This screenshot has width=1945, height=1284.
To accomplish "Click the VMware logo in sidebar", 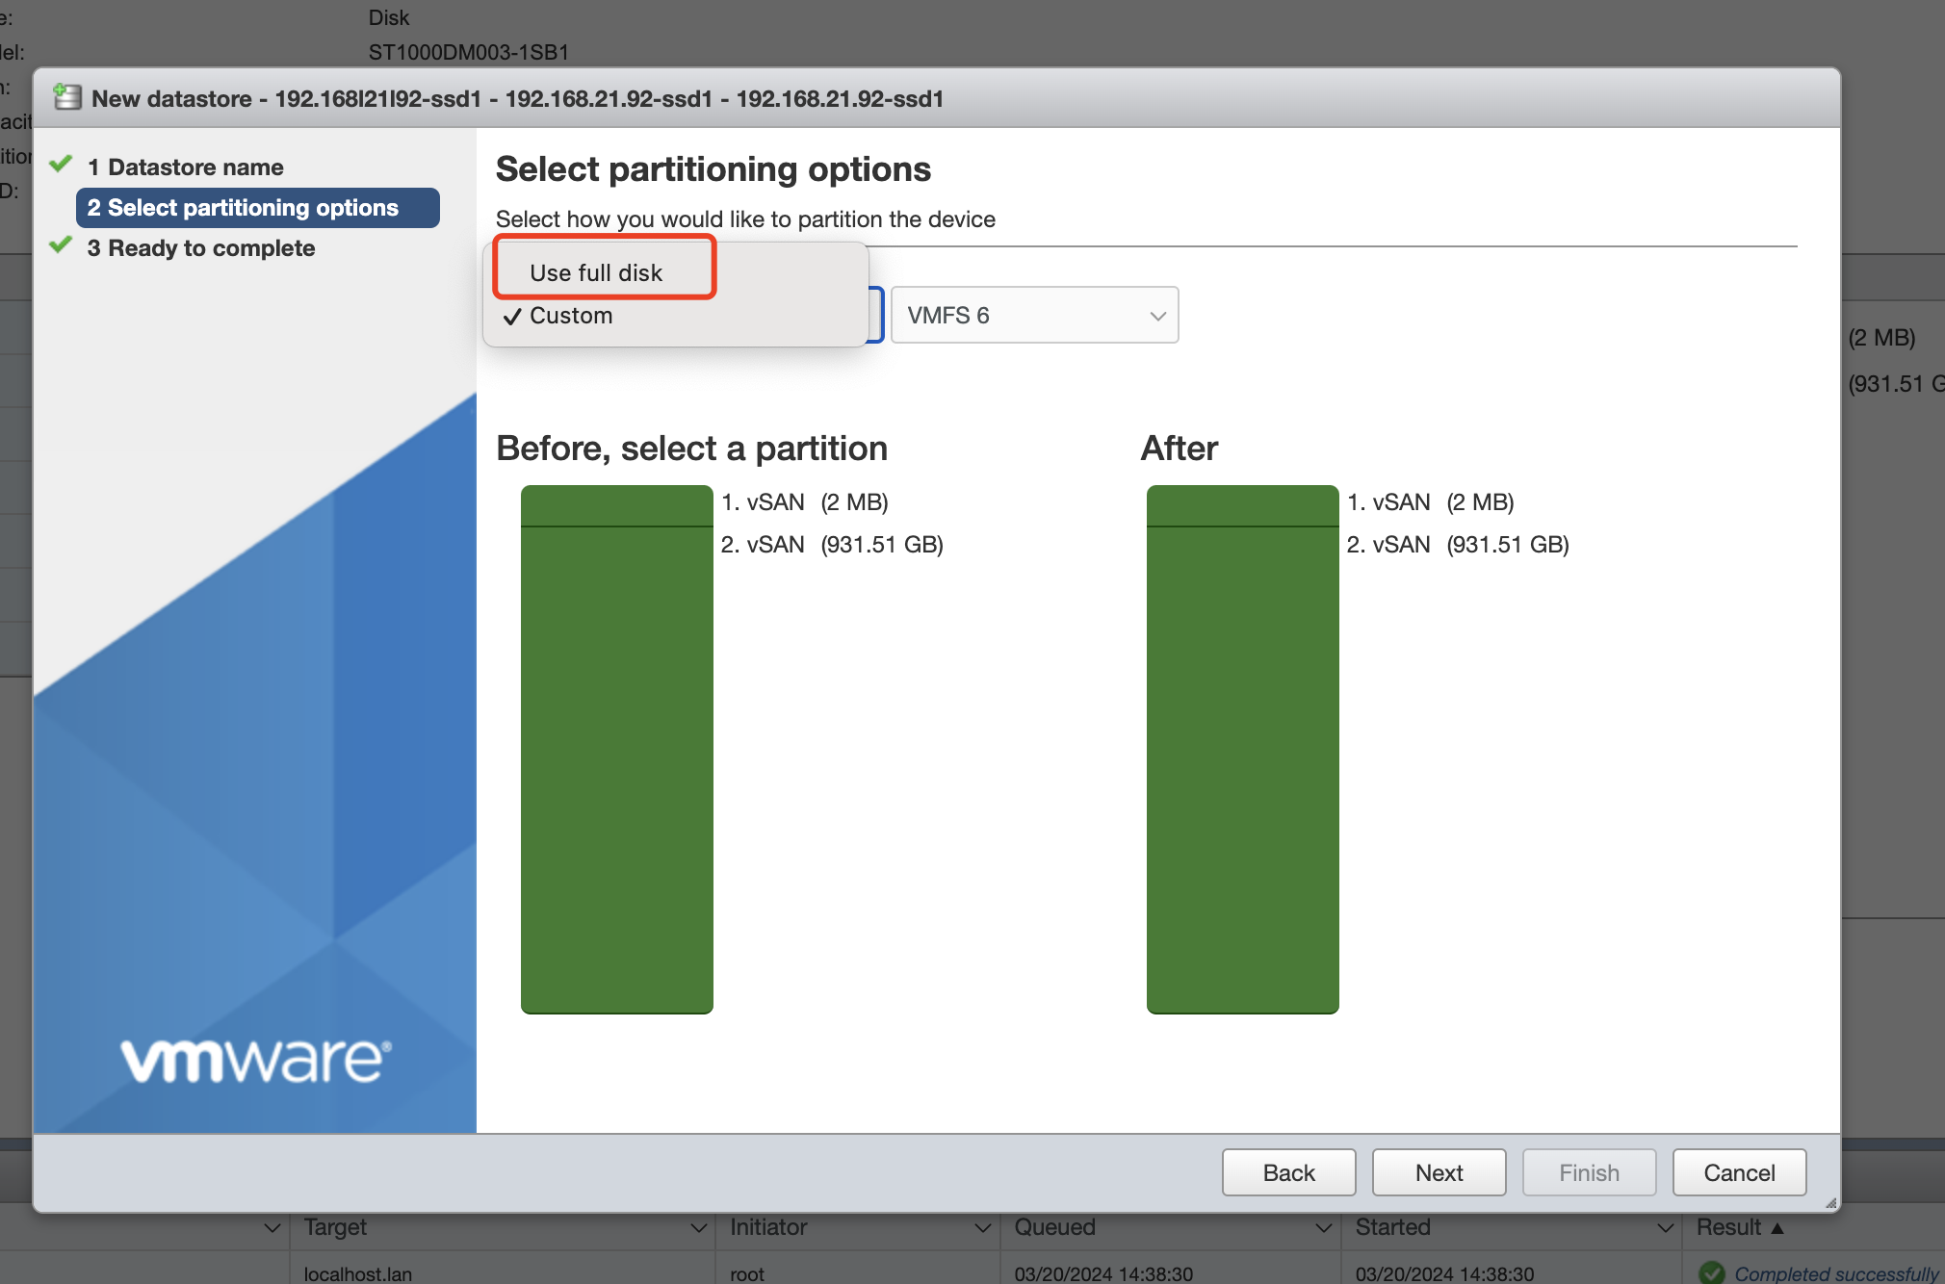I will 255,1061.
